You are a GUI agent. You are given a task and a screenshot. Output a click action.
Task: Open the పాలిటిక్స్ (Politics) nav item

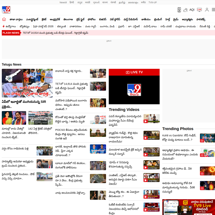(201, 19)
